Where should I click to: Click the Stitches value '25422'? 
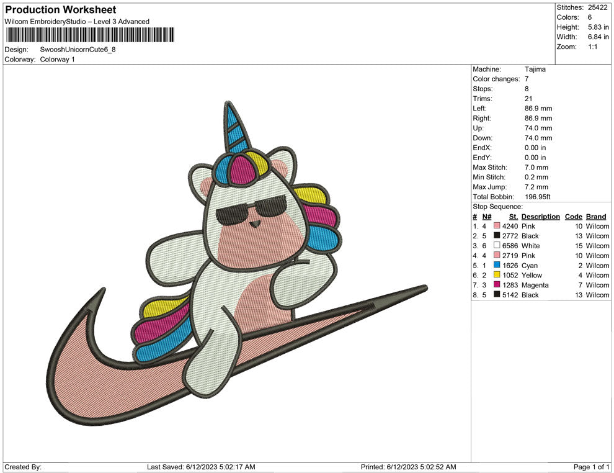point(597,7)
